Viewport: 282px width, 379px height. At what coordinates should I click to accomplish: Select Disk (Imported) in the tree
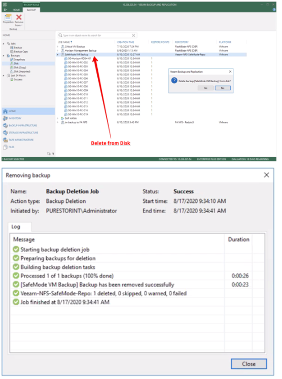click(20, 72)
